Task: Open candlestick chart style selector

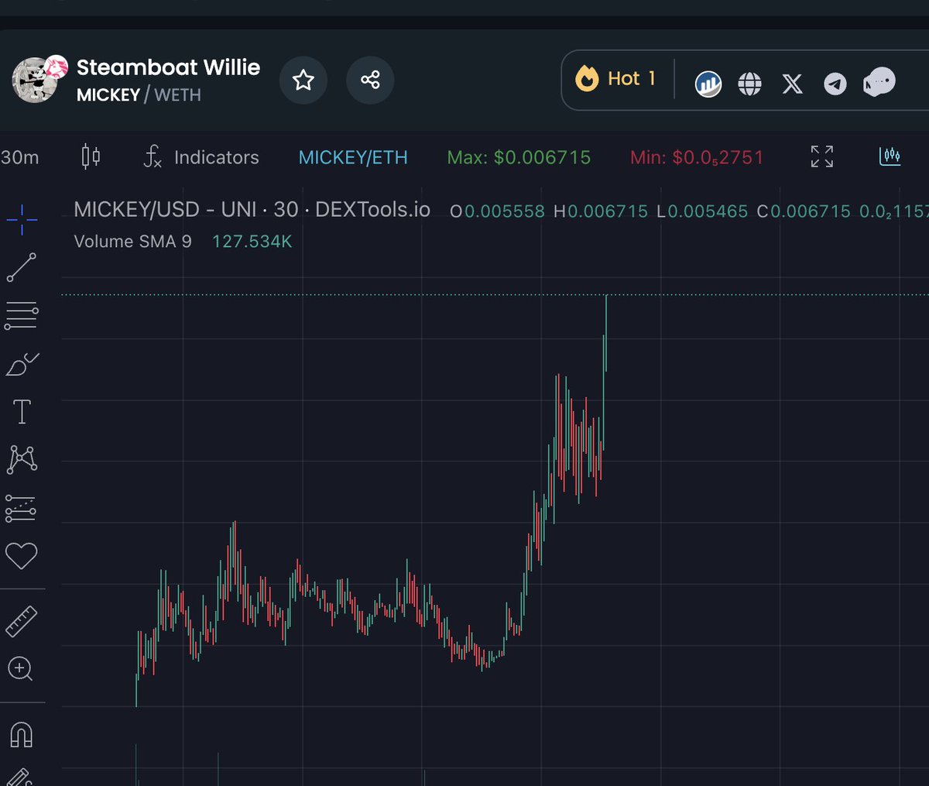Action: [x=91, y=157]
